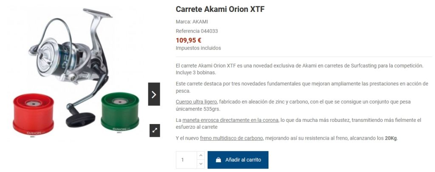The height and width of the screenshot is (172, 435).
Task: Click the Carrete Akami Orion XTF title
Action: [x=220, y=9]
